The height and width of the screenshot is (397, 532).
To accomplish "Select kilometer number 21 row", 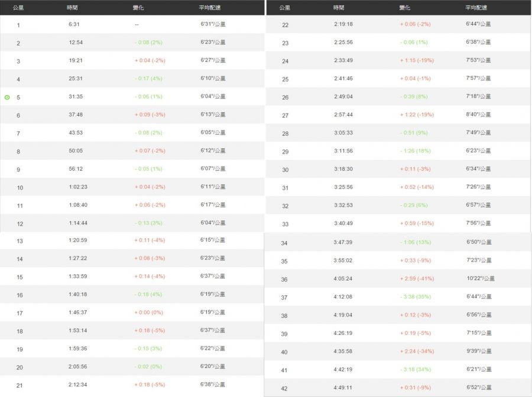I will pyautogui.click(x=20, y=386).
